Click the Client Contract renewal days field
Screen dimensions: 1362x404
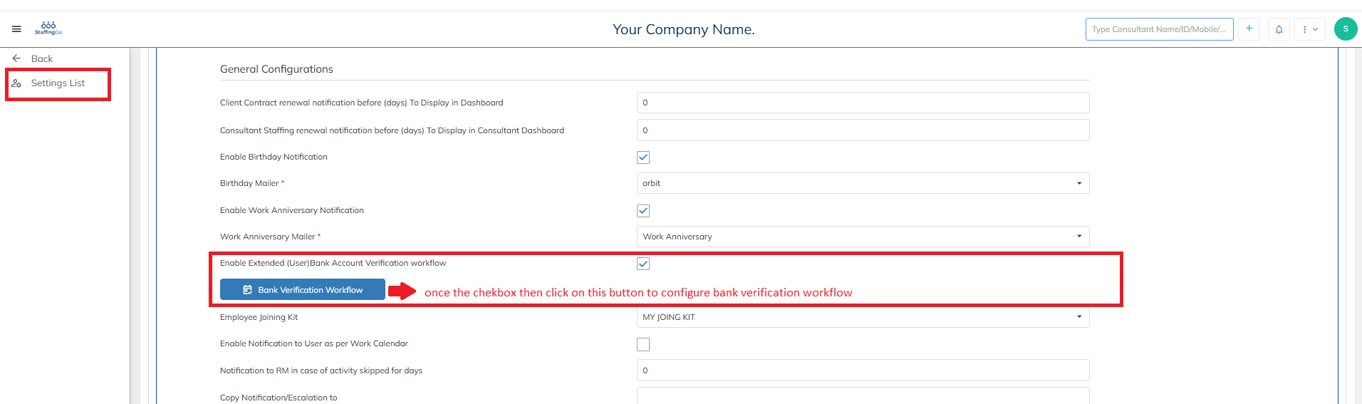(x=862, y=103)
